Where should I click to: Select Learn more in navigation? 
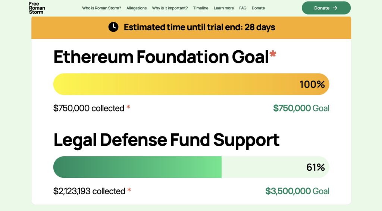click(224, 8)
